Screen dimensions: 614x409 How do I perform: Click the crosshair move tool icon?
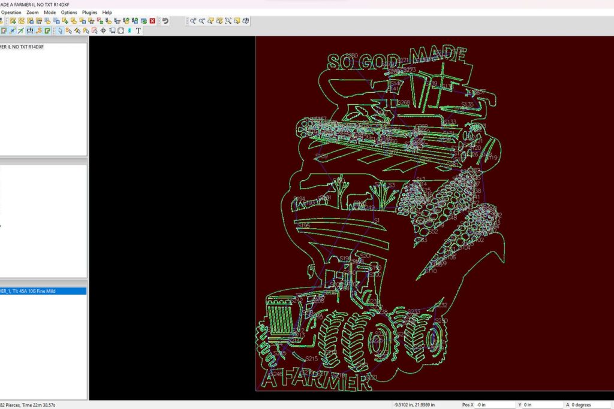tap(103, 31)
